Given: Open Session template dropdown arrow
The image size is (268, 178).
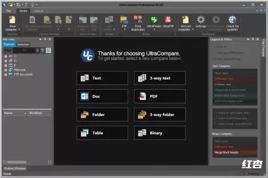Looking at the screenshot, I should [x=193, y=29].
